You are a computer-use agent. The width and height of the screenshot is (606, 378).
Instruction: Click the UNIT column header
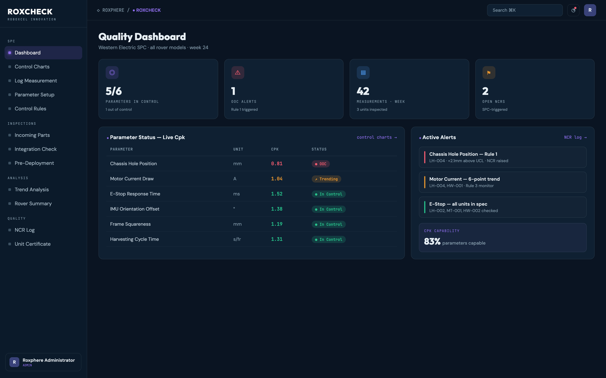pyautogui.click(x=238, y=149)
